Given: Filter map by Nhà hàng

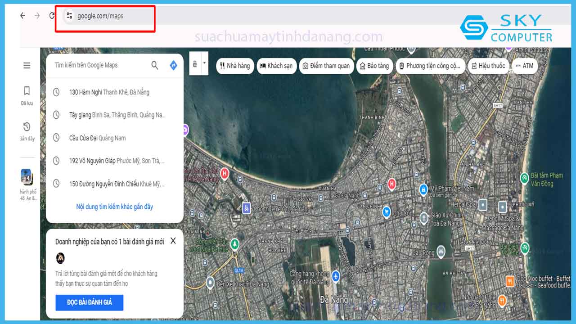Looking at the screenshot, I should (x=235, y=66).
